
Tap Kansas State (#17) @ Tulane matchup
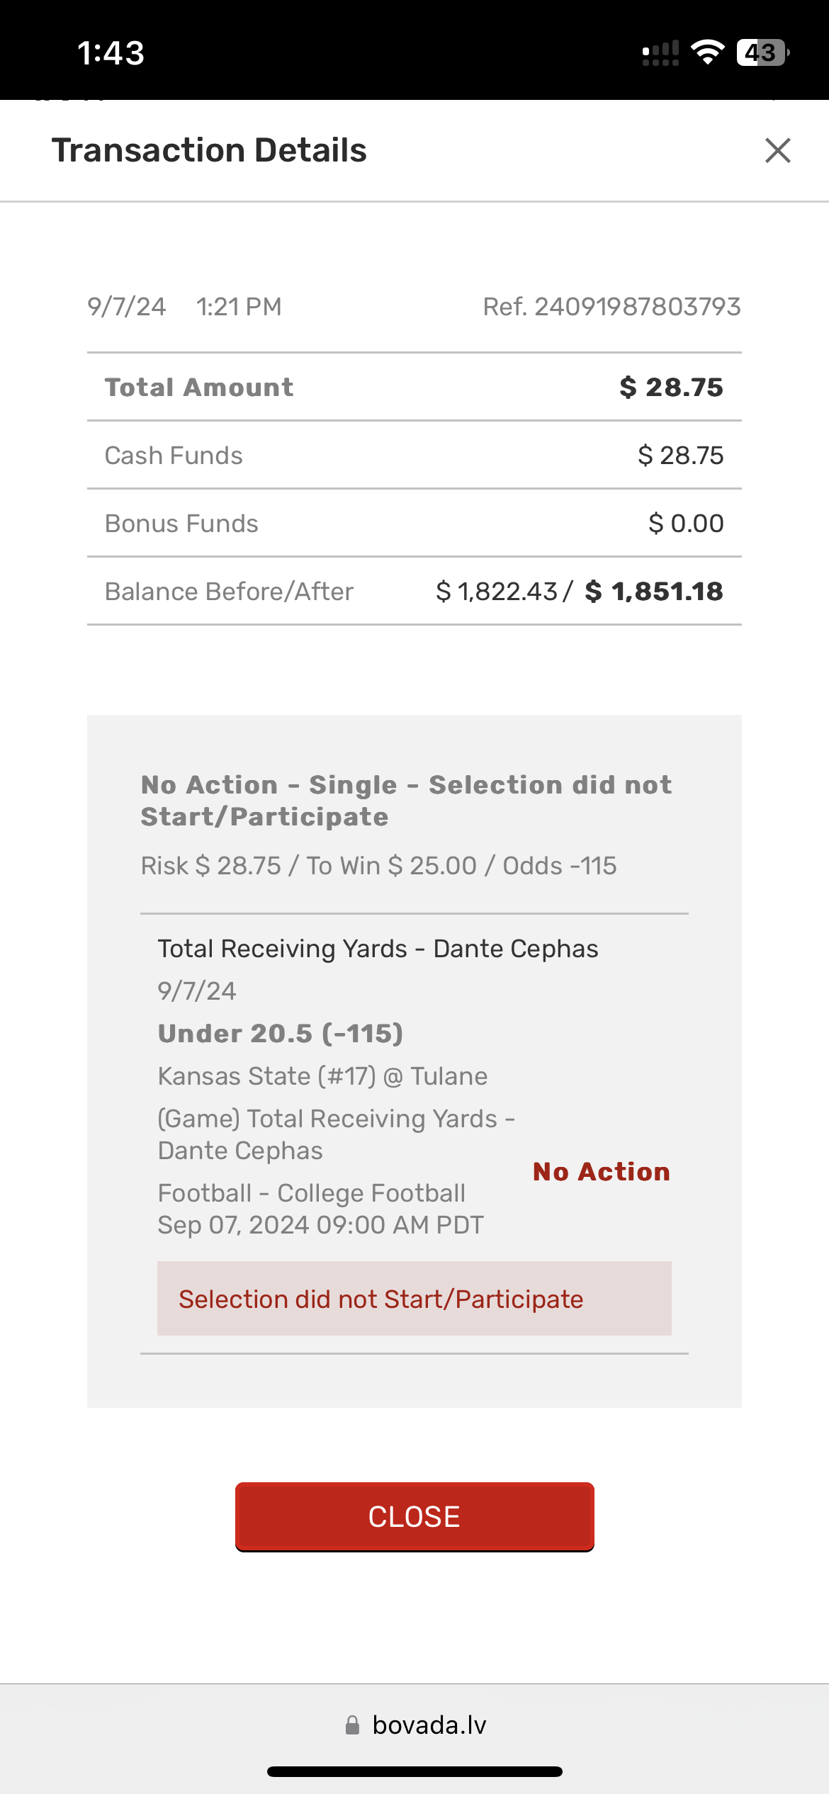click(x=322, y=1076)
